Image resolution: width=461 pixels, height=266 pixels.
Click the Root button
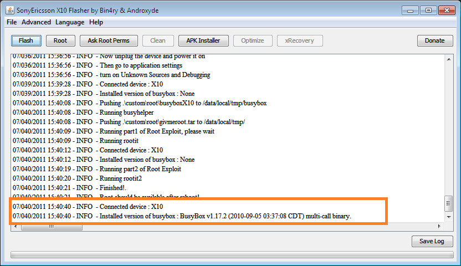coord(60,40)
